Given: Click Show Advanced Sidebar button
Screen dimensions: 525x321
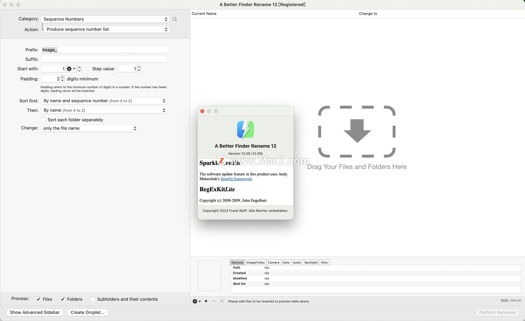Looking at the screenshot, I should coord(35,313).
